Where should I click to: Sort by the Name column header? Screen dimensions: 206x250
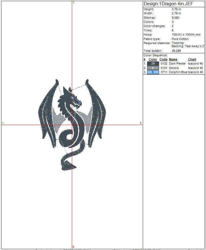click(x=173, y=59)
